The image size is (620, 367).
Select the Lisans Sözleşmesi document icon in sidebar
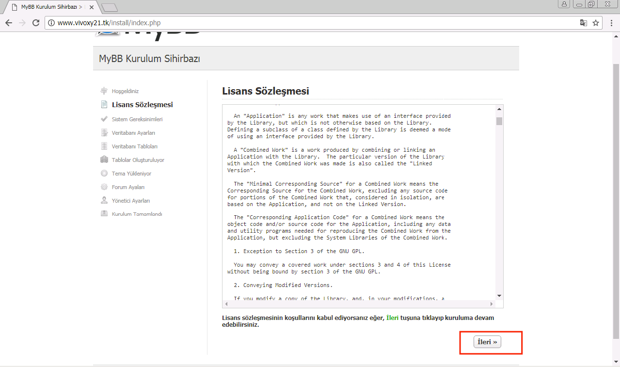pyautogui.click(x=104, y=104)
